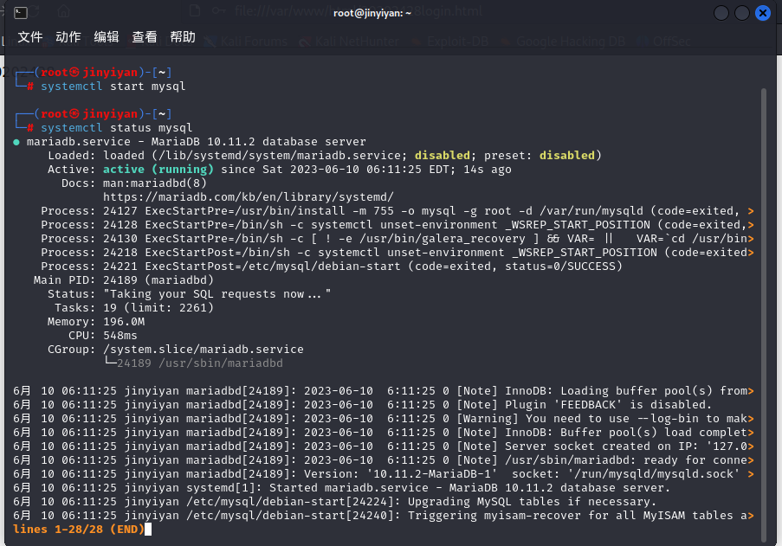This screenshot has height=546, width=782.
Task: Click the 'Server socket created on IP' log line
Action: [383, 446]
